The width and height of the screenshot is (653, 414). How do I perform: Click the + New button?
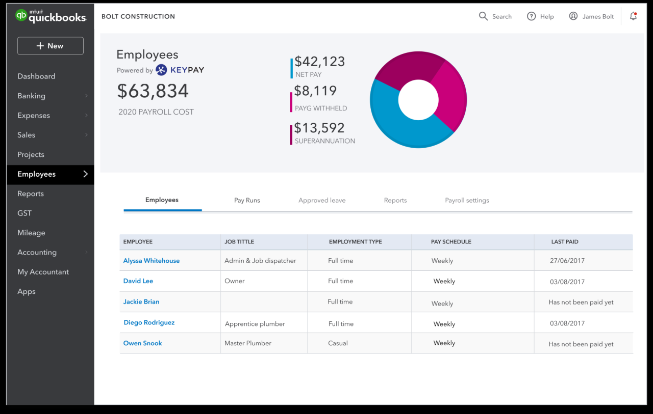click(51, 46)
